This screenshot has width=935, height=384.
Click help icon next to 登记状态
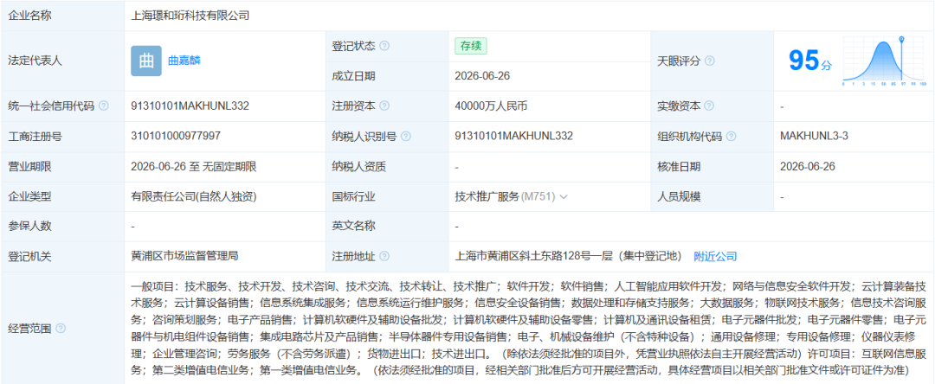[384, 46]
